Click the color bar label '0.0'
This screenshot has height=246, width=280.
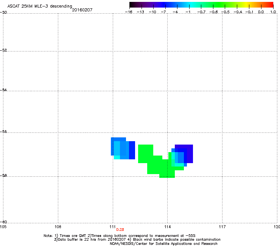tap(261, 12)
